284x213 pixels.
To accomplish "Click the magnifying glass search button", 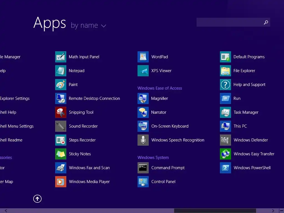I will click(266, 22).
